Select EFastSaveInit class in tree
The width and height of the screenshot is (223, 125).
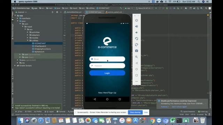pos(40,46)
